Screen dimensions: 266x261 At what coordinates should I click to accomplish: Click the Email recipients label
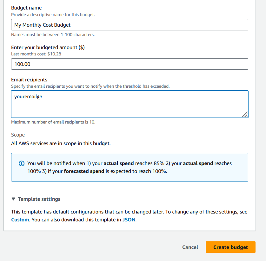(29, 80)
